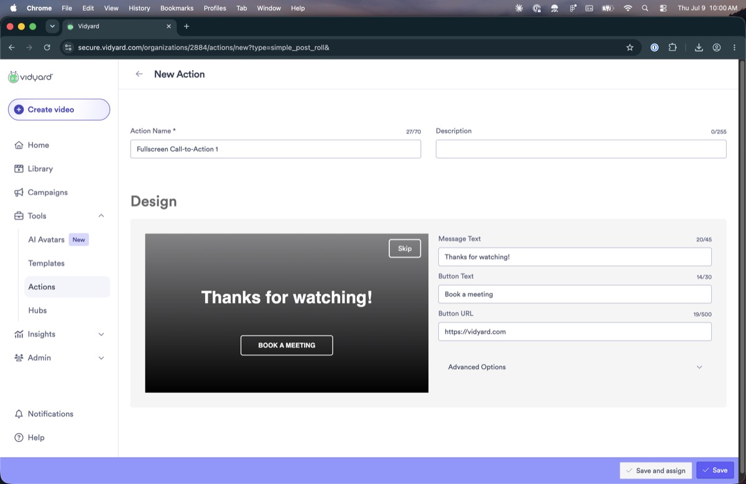Open the Chrome profile icon

[x=717, y=47]
